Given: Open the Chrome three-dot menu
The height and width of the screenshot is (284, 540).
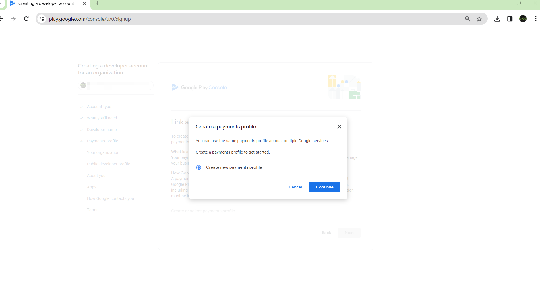Looking at the screenshot, I should [535, 19].
